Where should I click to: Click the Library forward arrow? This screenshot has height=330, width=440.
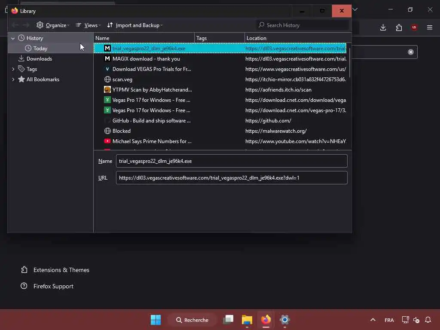click(26, 25)
